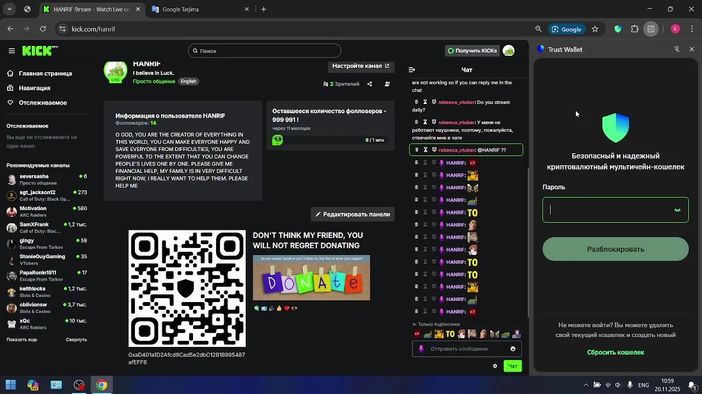Open Chrome three-dot menu
The width and height of the screenshot is (702, 394).
[x=692, y=29]
